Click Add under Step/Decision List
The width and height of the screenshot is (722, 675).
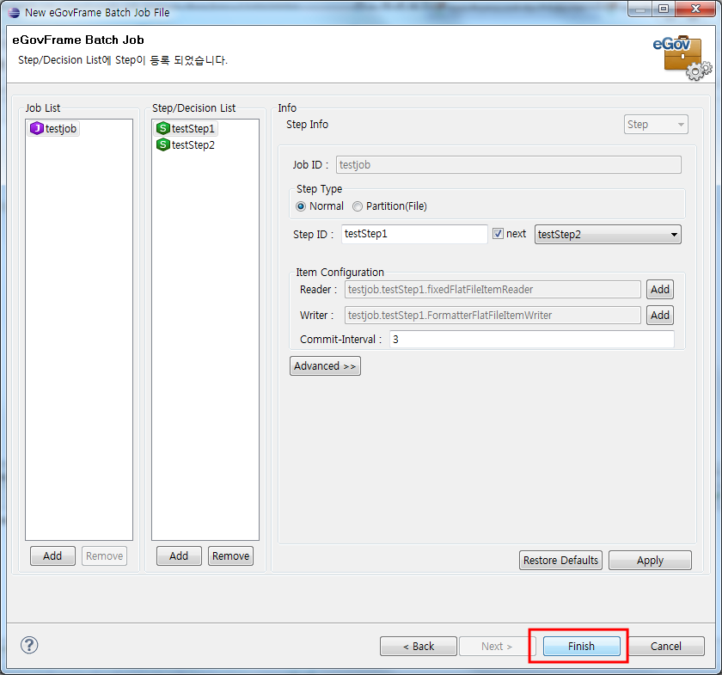(179, 556)
